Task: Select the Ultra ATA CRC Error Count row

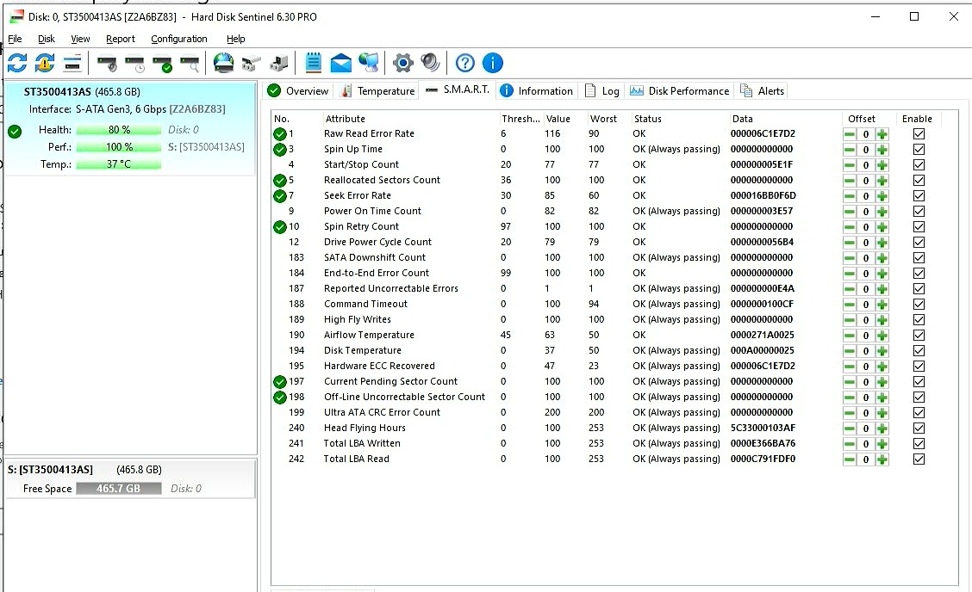Action: pos(614,412)
